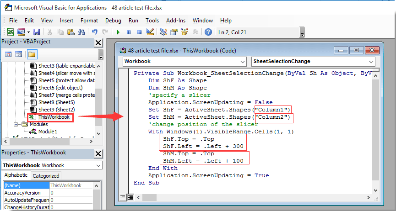Open the Debug menu
396x211 pixels.
click(x=113, y=21)
